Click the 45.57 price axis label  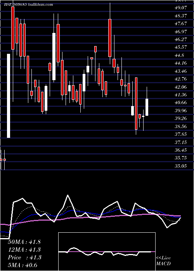[x=181, y=47]
